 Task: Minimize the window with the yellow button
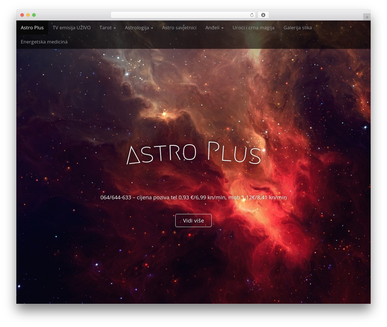point(28,15)
